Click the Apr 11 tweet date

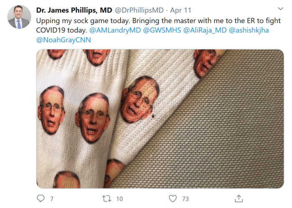(x=180, y=10)
